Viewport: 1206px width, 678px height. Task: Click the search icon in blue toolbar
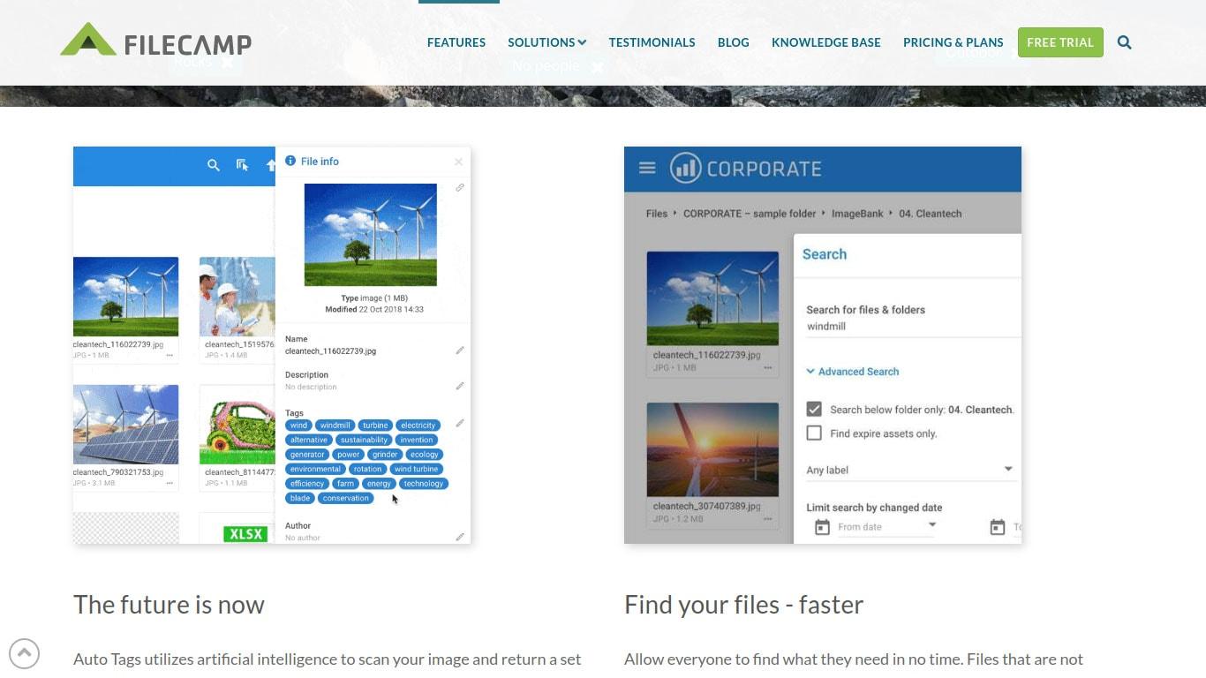(213, 165)
